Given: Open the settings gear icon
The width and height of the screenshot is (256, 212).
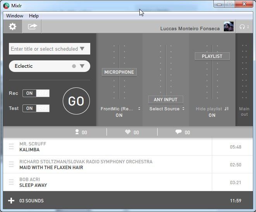Looking at the screenshot, I should tap(12, 26).
